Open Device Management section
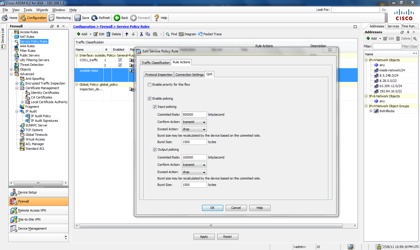The image size is (420, 250). coord(39,228)
